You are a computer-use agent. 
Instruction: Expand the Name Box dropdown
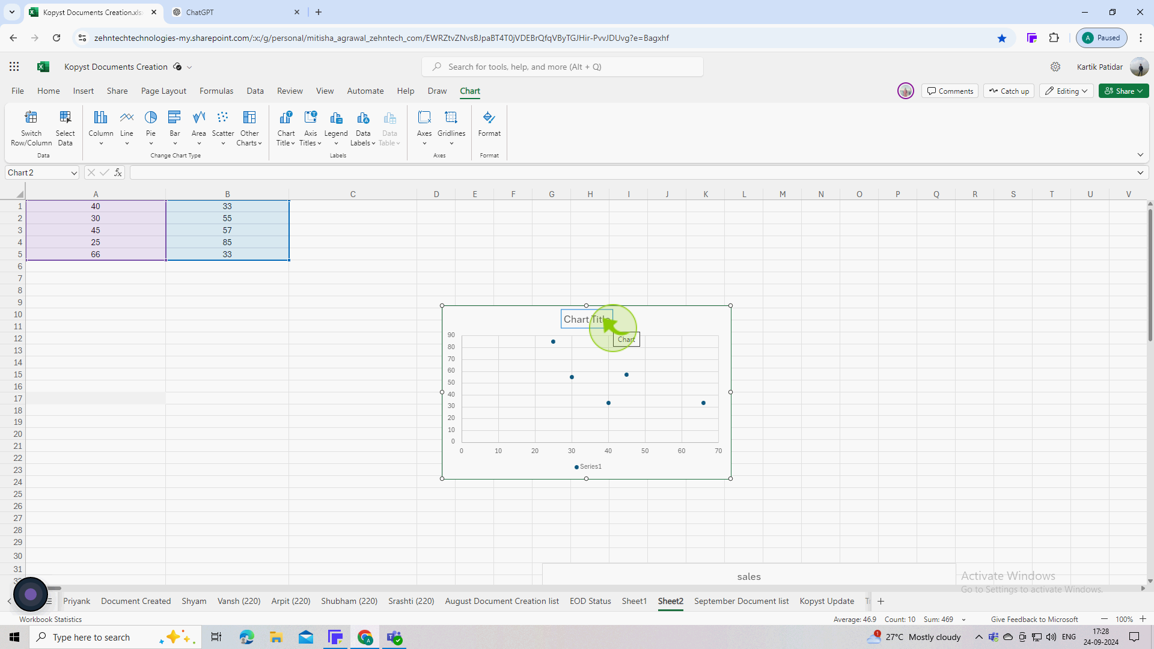coord(74,173)
